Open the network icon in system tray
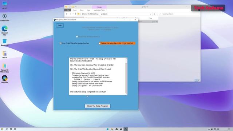233x131 pixels. (215, 129)
